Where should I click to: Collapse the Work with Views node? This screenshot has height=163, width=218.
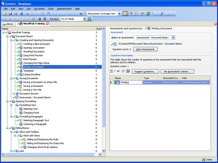(x=15, y=136)
